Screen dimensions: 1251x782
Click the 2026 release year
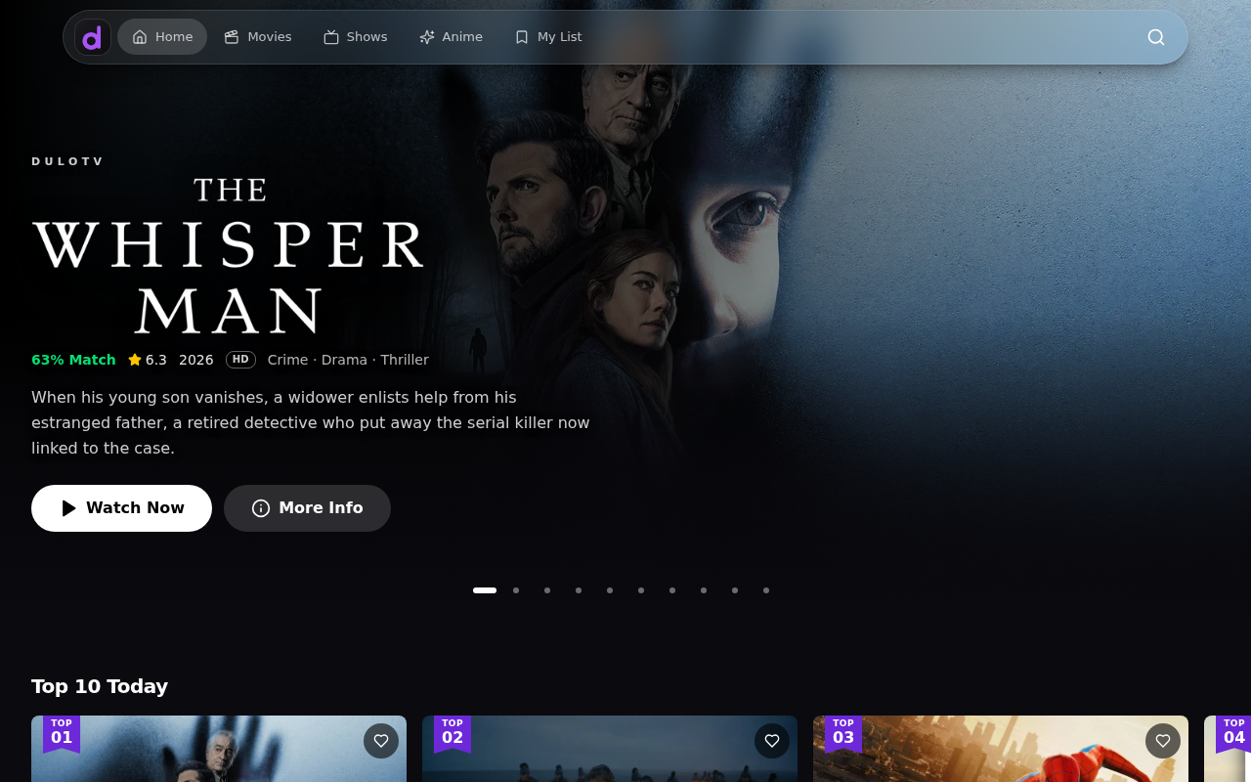coord(196,360)
